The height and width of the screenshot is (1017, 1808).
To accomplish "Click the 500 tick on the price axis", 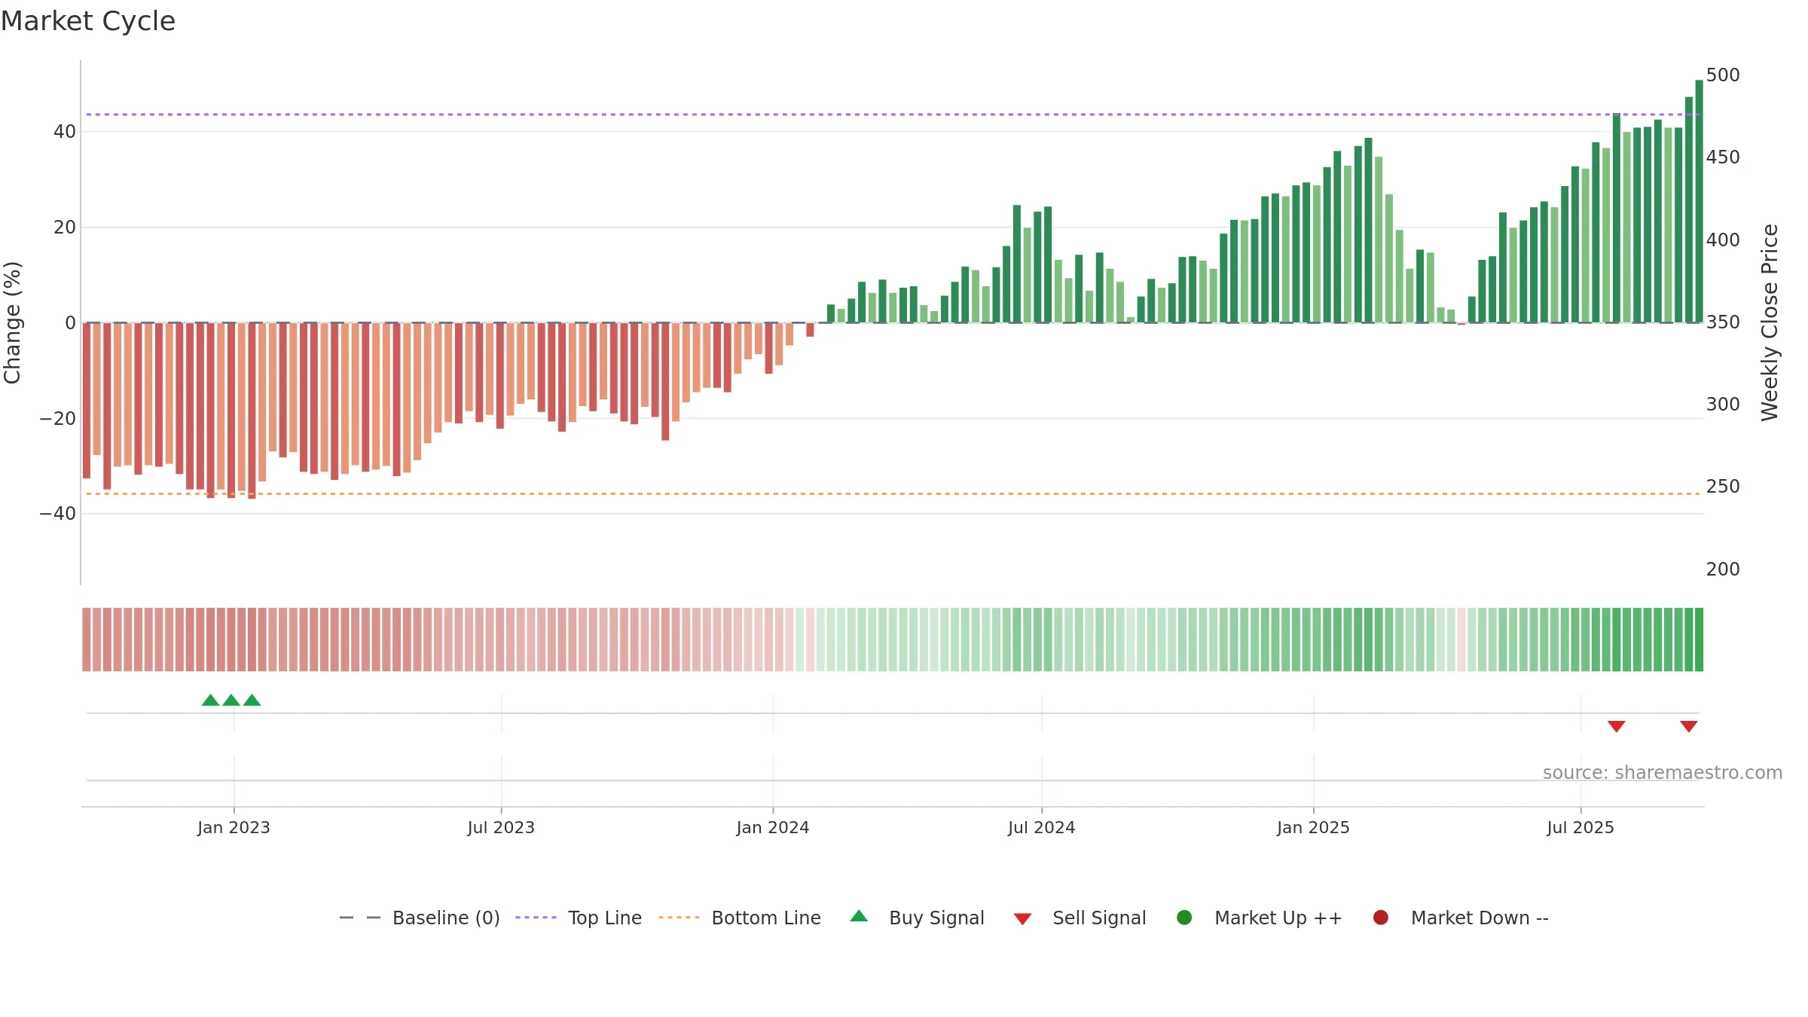I will tap(1723, 75).
